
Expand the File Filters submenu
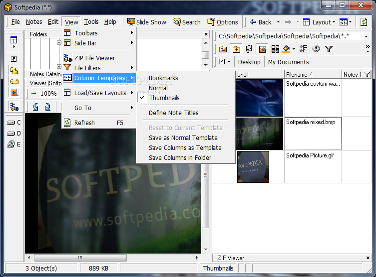tap(99, 68)
